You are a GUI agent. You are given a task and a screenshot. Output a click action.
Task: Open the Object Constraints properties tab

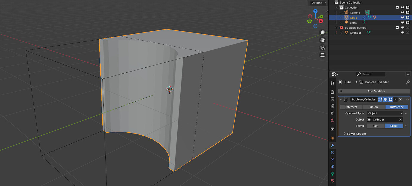[x=333, y=167]
